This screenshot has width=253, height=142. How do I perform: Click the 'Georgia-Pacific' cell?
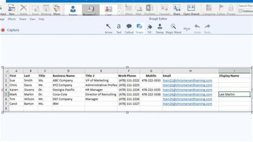pyautogui.click(x=69, y=90)
